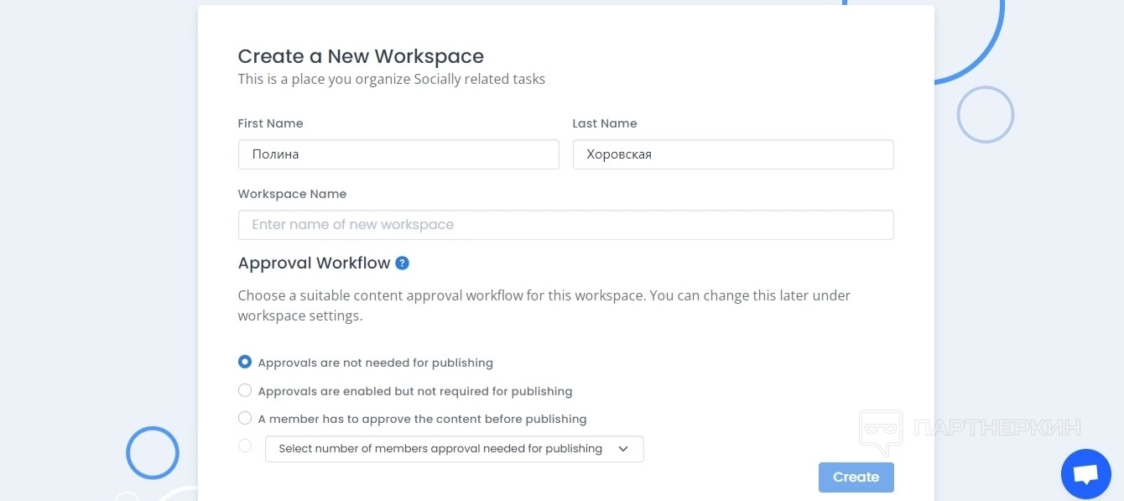
Task: Click the 'Create a New Workspace' heading
Action: coord(361,56)
